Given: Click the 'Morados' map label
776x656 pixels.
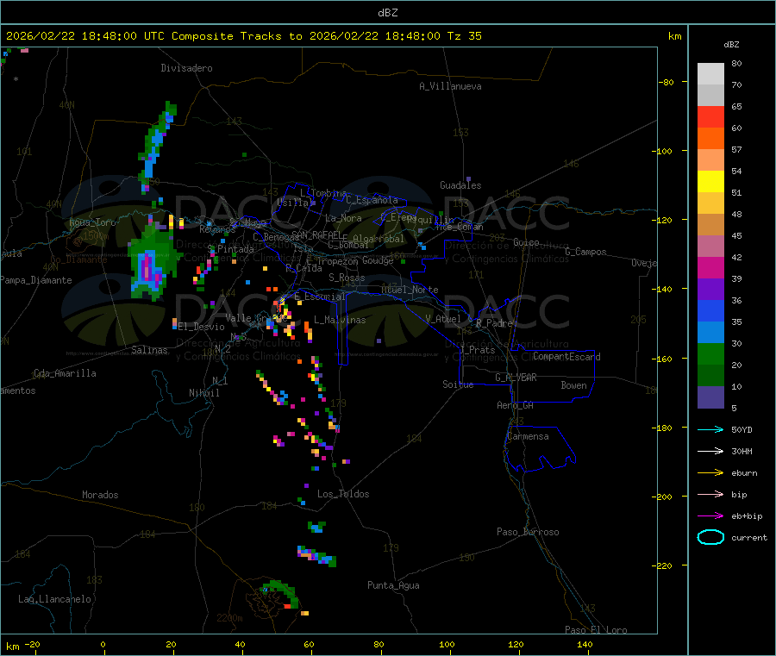Looking at the screenshot, I should pyautogui.click(x=101, y=495).
